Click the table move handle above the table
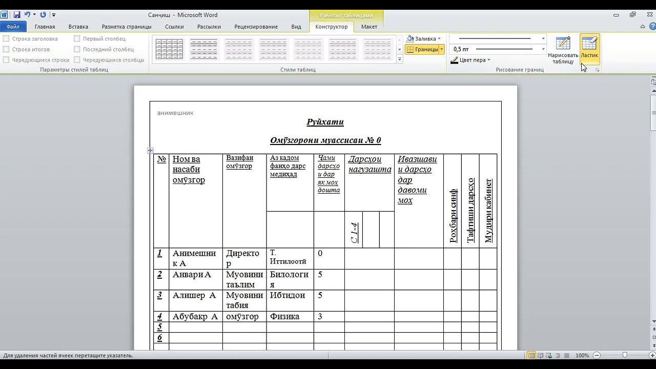656x369 pixels. tap(150, 150)
